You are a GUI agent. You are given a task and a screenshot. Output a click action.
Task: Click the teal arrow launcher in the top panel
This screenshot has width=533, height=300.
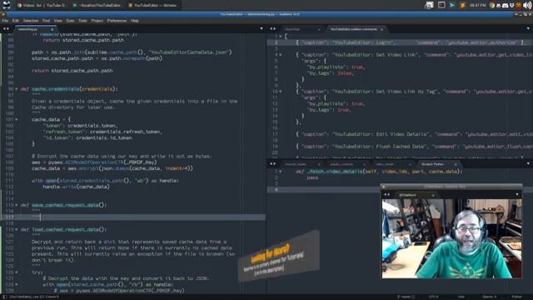point(452,5)
